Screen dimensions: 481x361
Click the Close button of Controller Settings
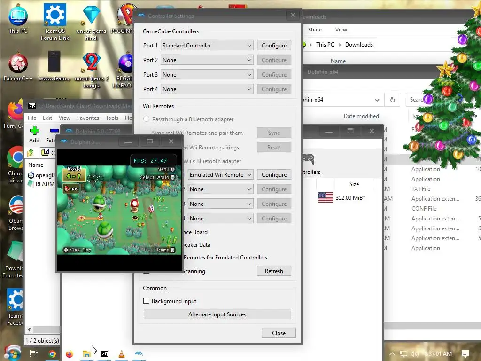click(279, 333)
